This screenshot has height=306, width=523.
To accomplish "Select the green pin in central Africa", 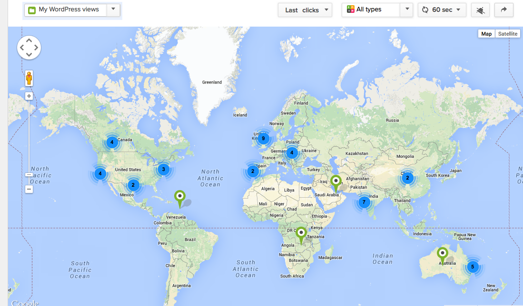I will coord(301,234).
